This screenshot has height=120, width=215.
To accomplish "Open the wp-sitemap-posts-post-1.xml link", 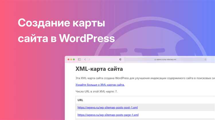I will pyautogui.click(x=107, y=107).
